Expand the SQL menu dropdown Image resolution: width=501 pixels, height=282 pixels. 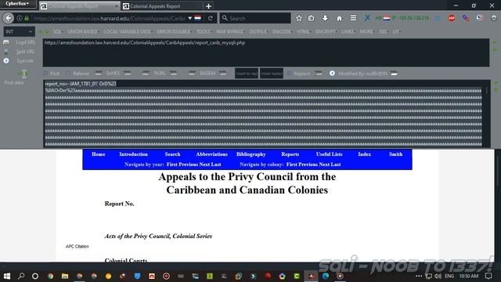(57, 31)
